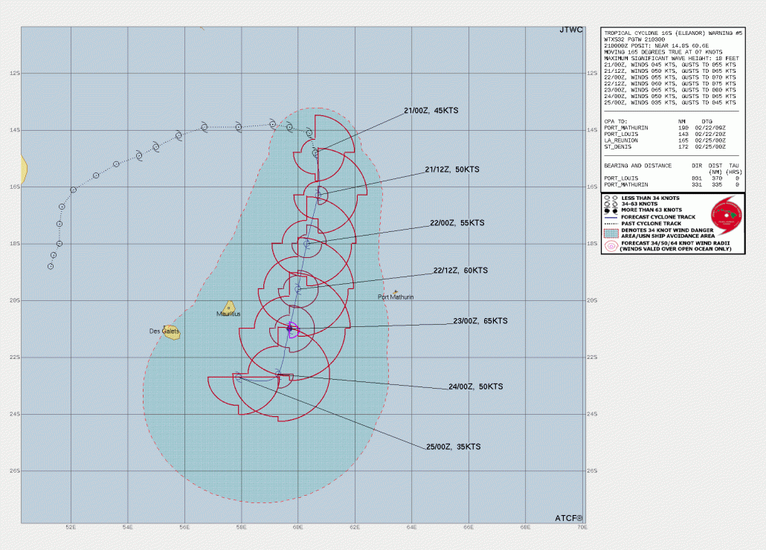Click the open-circle 'less than 34 knots' legend symbols
The width and height of the screenshot is (766, 550).
[x=611, y=198]
